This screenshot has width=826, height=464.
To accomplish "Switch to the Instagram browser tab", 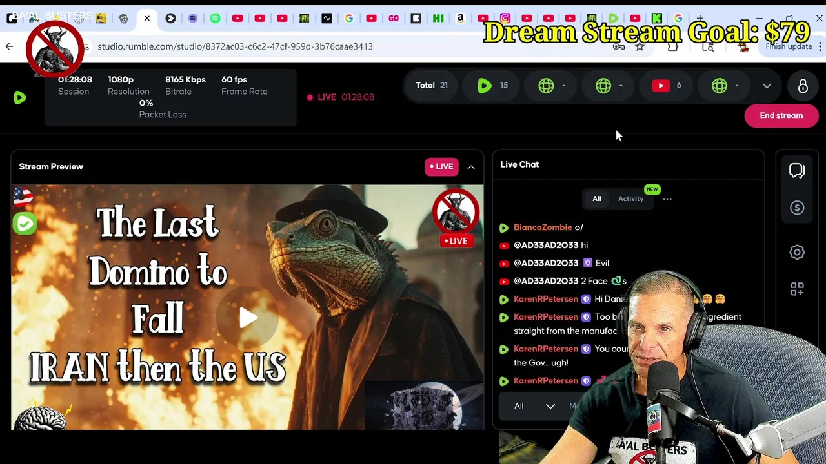I will click(x=505, y=18).
